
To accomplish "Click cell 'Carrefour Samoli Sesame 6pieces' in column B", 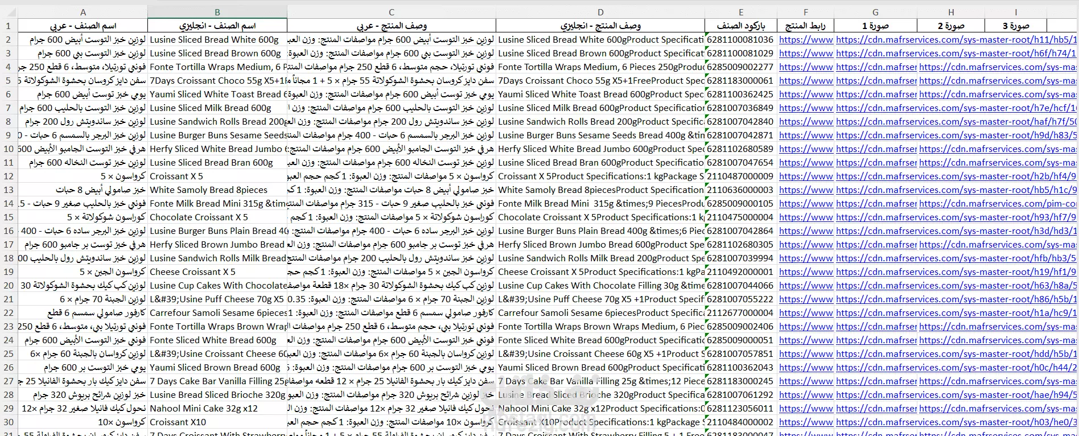I will [217, 312].
